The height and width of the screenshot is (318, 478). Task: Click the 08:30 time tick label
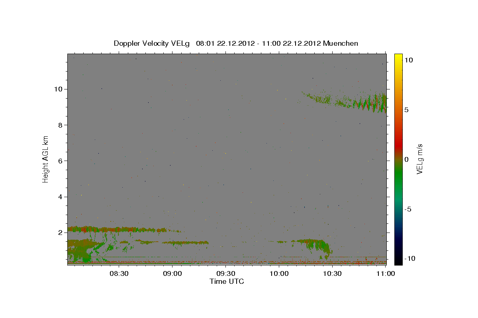pyautogui.click(x=119, y=273)
